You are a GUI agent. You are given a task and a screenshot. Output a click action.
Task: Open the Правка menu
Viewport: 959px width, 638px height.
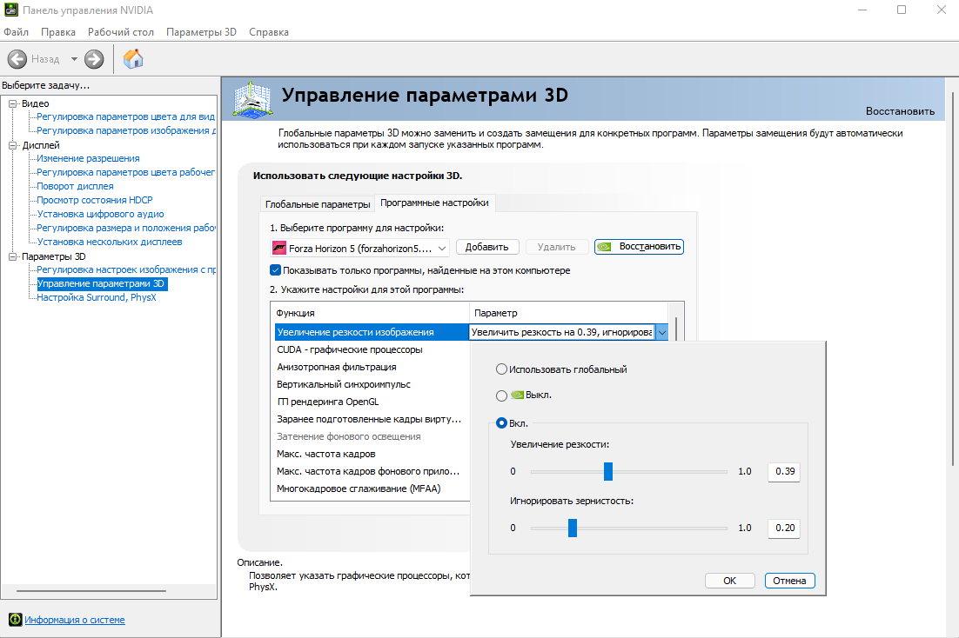pos(58,32)
